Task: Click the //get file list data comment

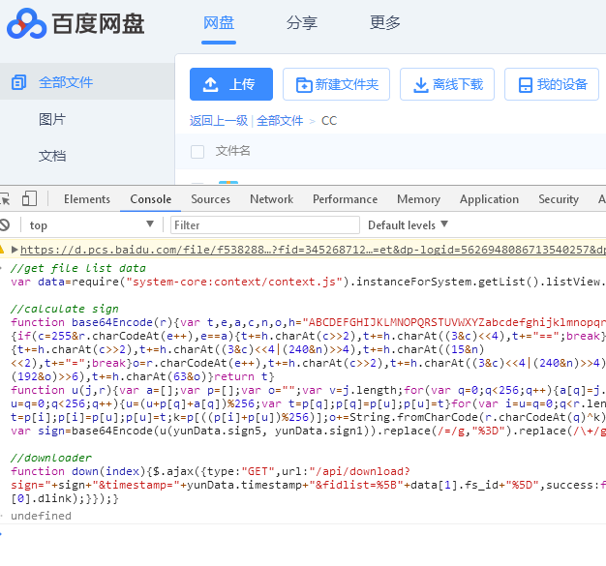Action: 78,268
